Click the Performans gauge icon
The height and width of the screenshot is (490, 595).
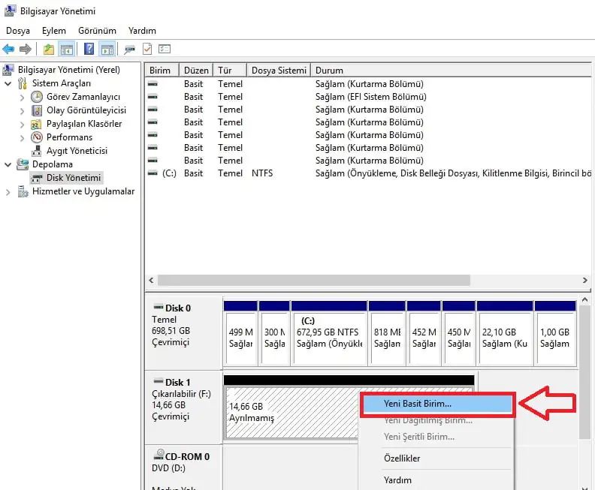point(37,137)
